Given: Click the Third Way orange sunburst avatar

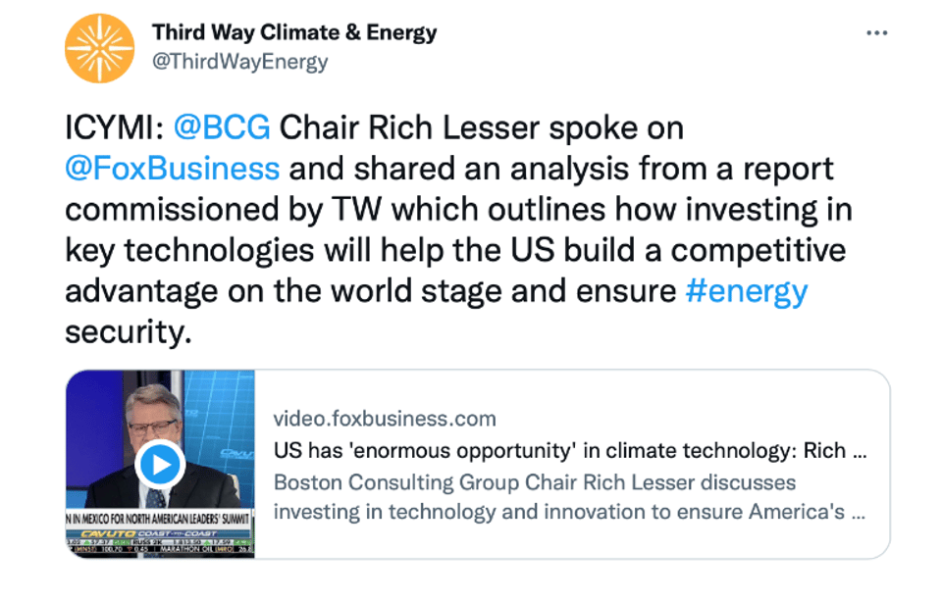Looking at the screenshot, I should coord(99,49).
